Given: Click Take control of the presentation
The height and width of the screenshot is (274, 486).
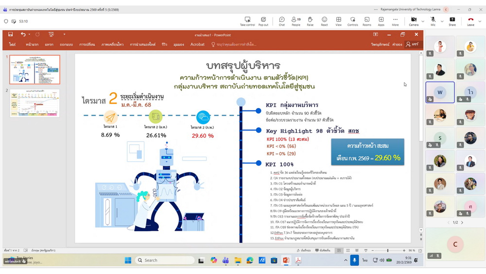Looking at the screenshot, I should coord(247,21).
